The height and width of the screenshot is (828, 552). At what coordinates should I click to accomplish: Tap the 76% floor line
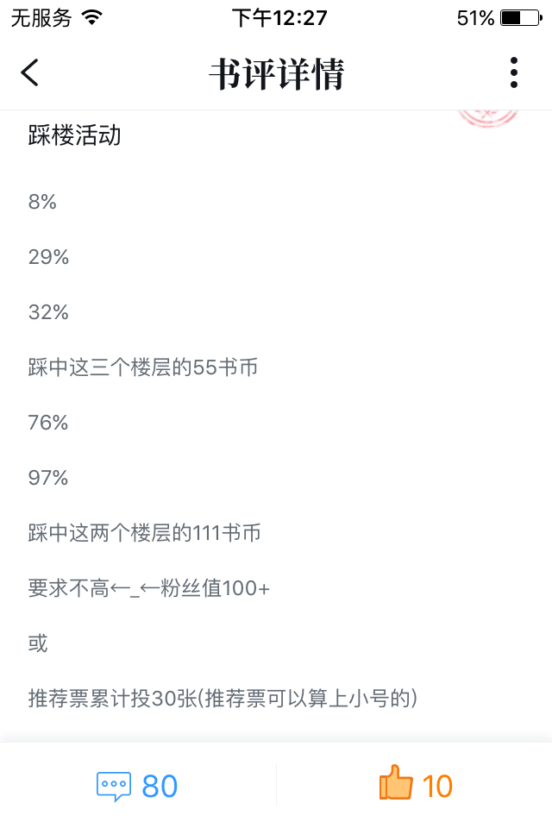(x=48, y=423)
